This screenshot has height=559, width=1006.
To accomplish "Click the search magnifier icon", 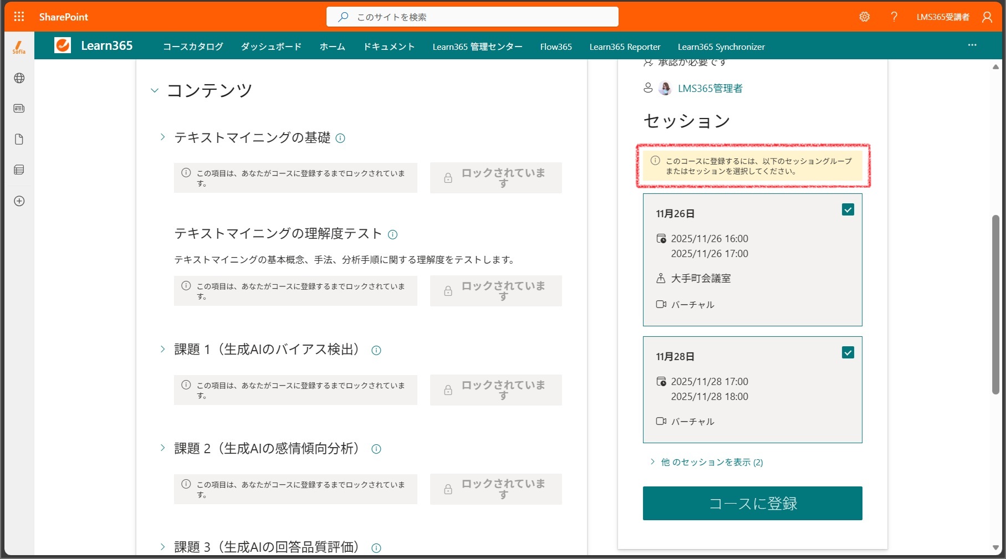I will [343, 17].
